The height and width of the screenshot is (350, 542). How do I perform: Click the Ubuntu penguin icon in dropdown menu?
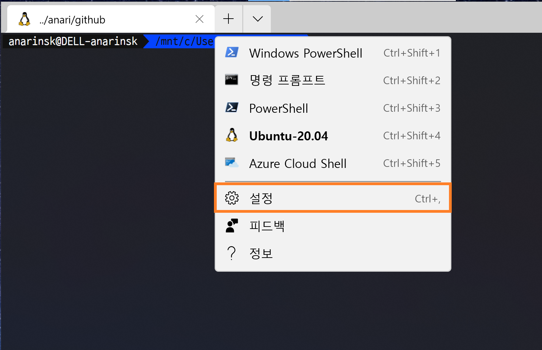tap(232, 135)
